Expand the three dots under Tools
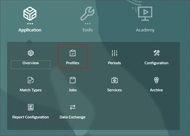The height and width of the screenshot is (136, 190). point(88,24)
